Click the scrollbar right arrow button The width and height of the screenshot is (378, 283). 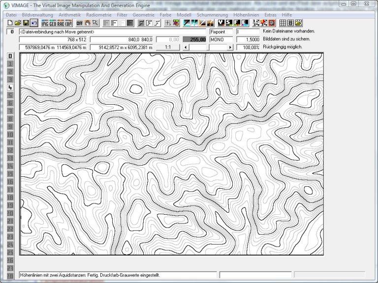(x=230, y=47)
